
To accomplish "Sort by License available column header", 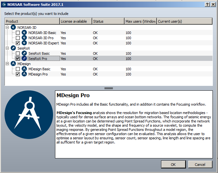I will coord(76,21).
